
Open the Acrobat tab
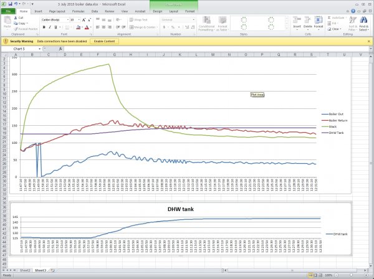(140, 11)
